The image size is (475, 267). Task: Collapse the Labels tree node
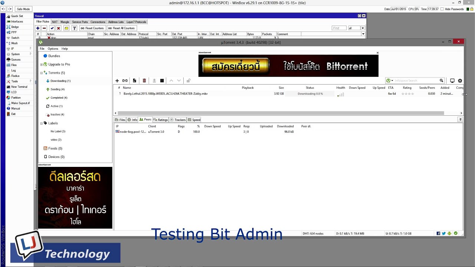click(x=42, y=123)
